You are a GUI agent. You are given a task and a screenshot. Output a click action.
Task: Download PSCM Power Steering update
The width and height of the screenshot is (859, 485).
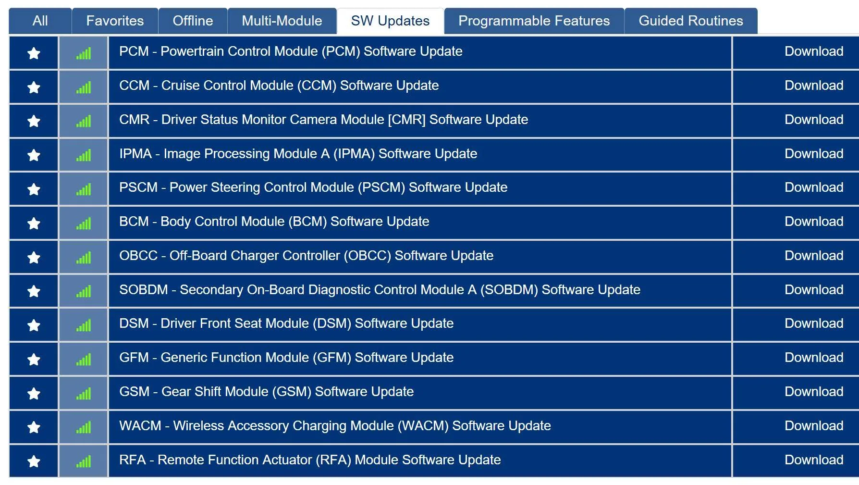814,187
